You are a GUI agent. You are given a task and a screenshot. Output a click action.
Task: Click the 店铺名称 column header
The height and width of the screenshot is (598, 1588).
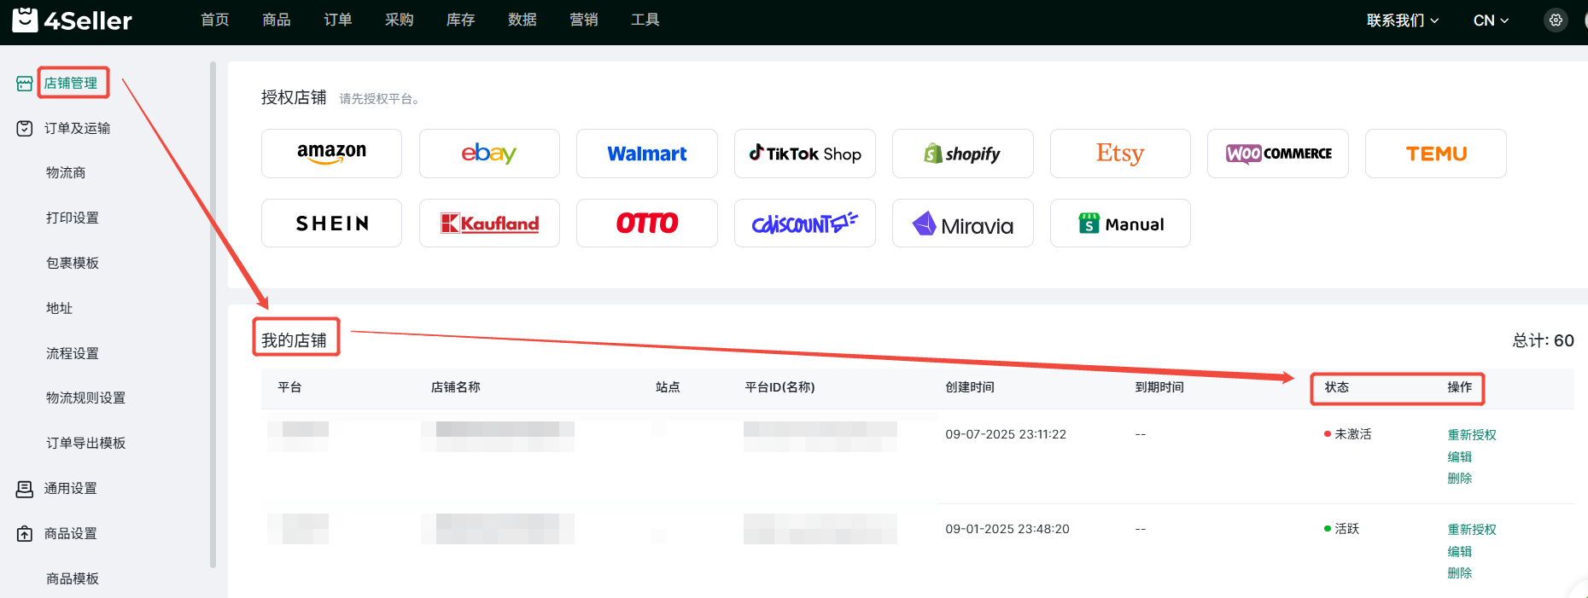[456, 387]
